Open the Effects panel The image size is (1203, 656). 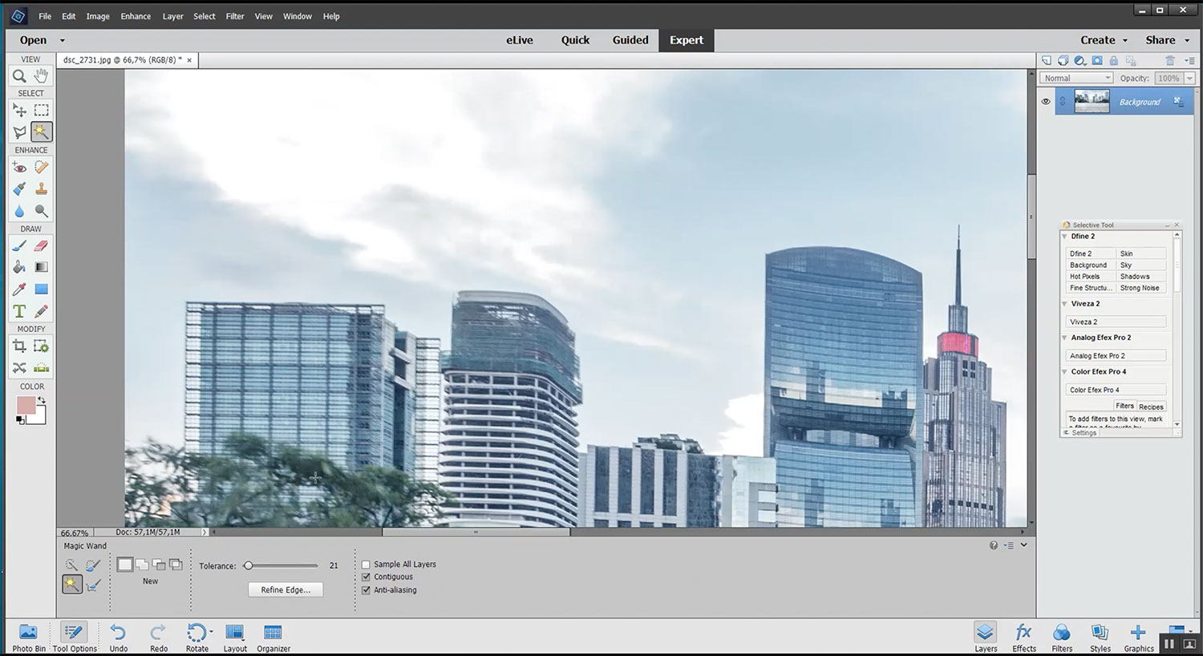pos(1023,638)
